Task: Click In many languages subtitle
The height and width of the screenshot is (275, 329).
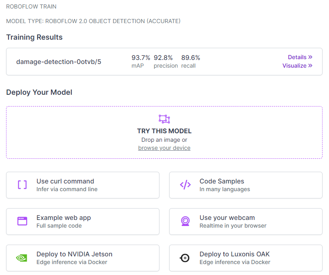Action: [x=225, y=189]
